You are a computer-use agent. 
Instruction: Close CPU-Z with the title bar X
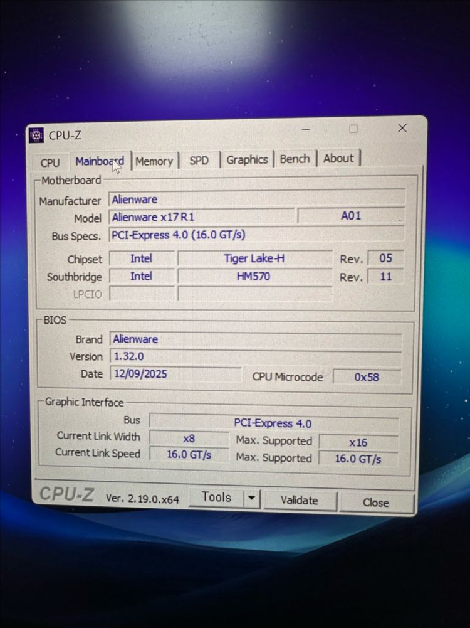point(402,128)
